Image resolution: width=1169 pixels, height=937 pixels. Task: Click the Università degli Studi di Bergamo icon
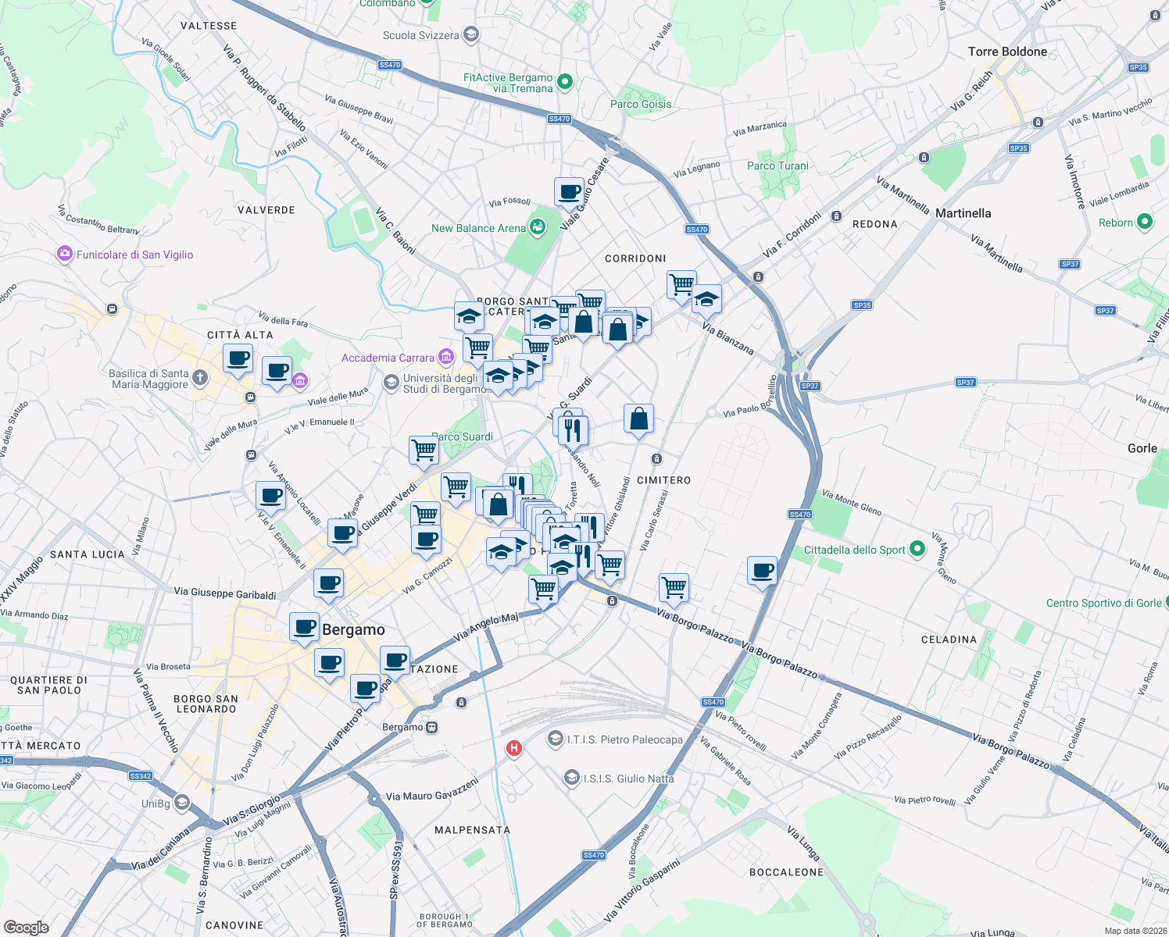click(391, 383)
